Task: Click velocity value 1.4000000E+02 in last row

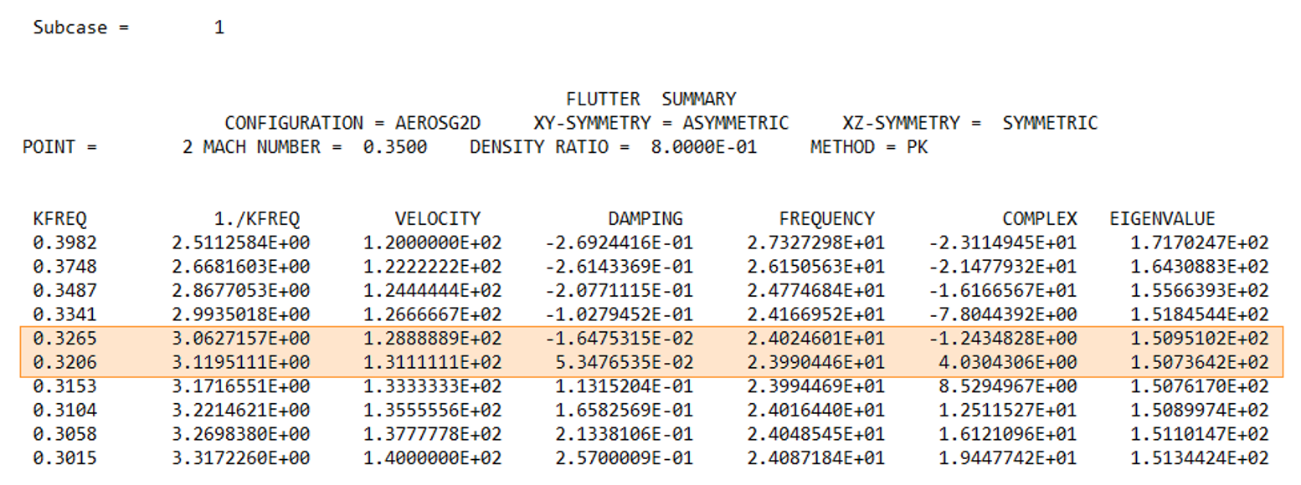Action: (432, 459)
